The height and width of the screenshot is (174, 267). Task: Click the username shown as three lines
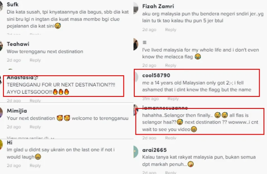click(x=144, y=43)
